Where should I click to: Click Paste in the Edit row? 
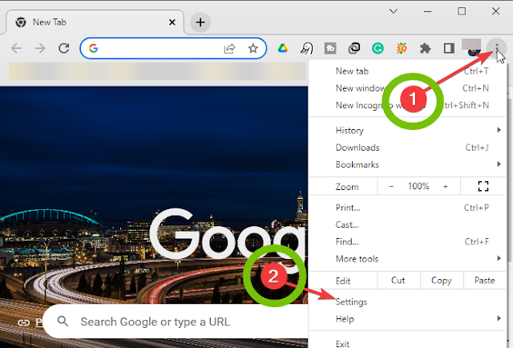[x=484, y=281]
